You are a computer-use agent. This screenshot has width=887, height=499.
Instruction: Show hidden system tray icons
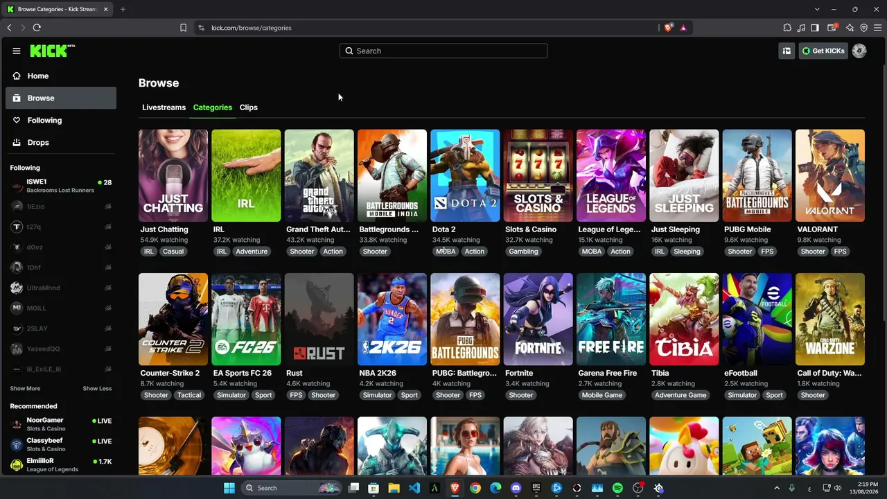click(x=776, y=488)
